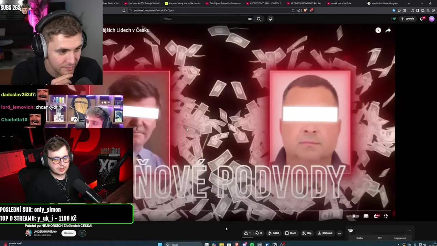Open Spotify from the taskbar
Screen dimensions: 437x246
252,244
